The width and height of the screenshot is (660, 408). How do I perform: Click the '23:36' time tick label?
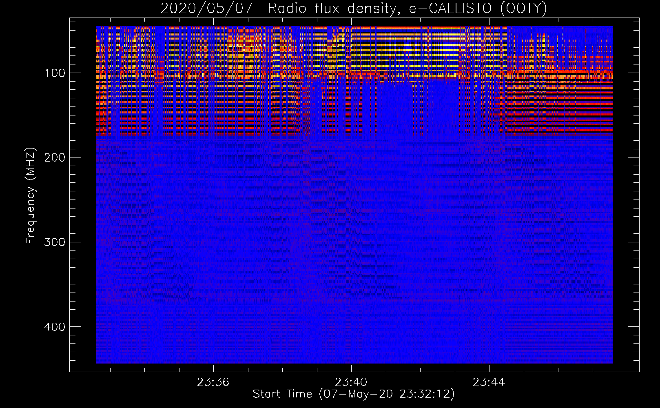213,382
